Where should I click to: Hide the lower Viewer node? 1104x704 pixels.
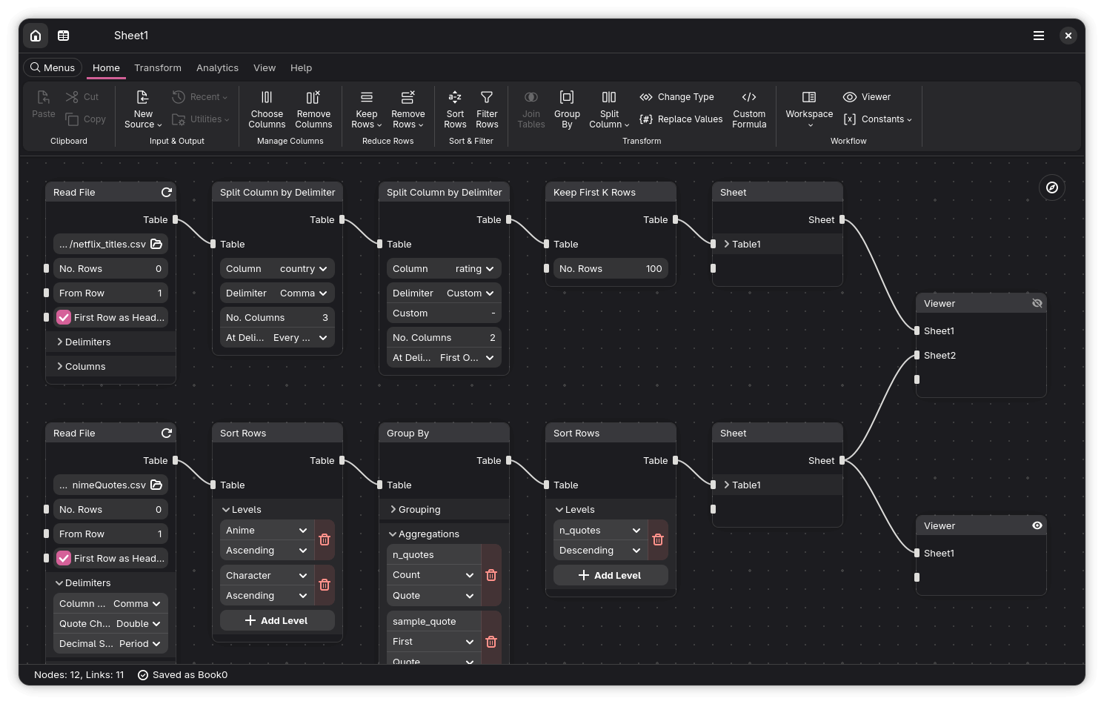tap(1037, 525)
